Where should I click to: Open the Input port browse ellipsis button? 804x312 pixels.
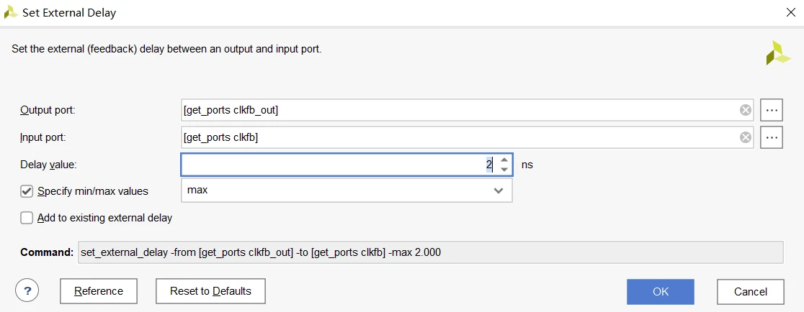pyautogui.click(x=772, y=137)
